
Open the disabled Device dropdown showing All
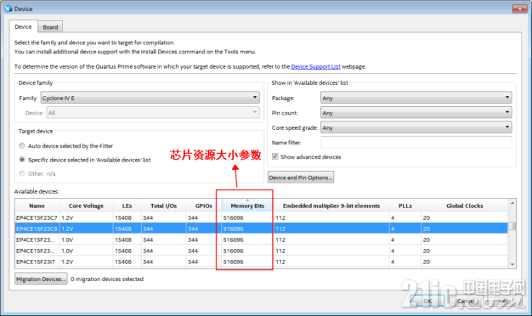tap(153, 113)
